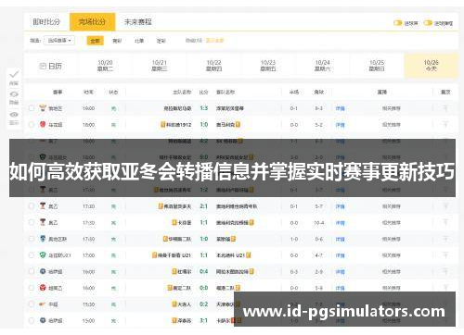Click recommendation link in the 19:00 row

(x=391, y=108)
